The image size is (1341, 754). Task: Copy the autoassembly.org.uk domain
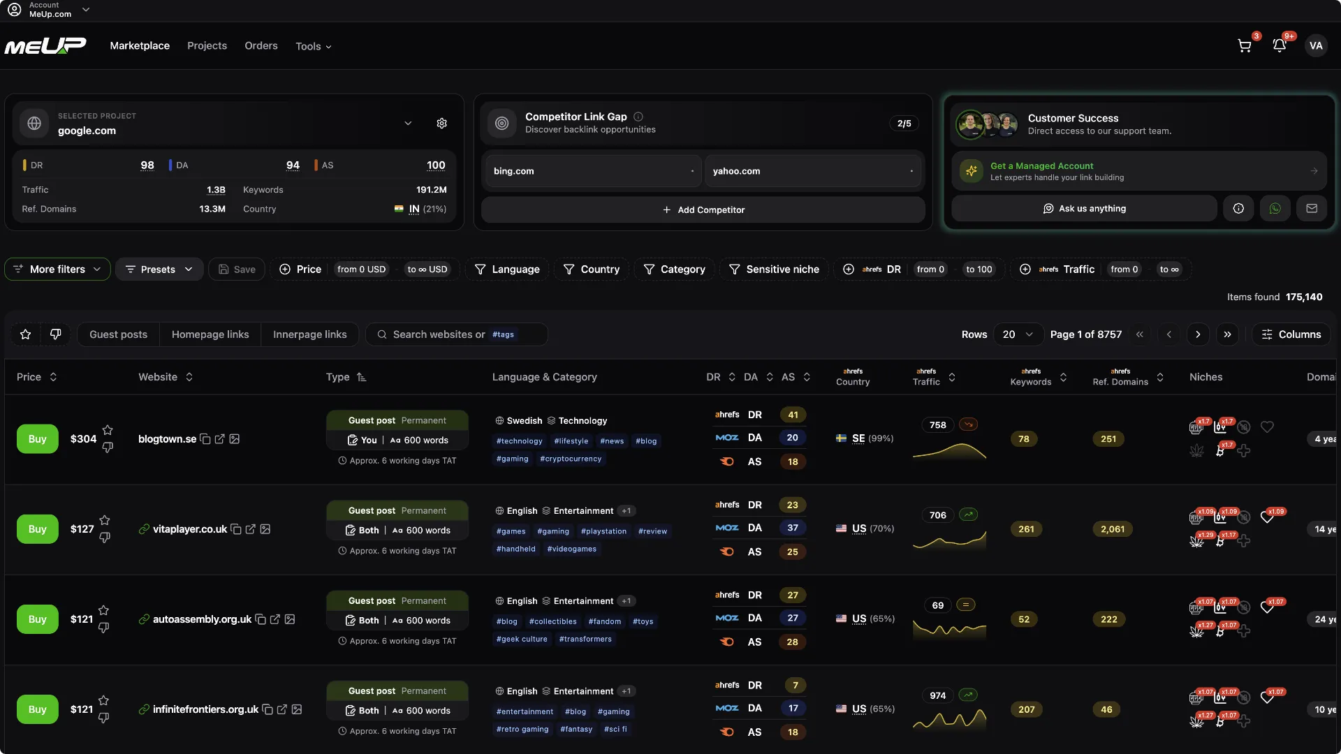click(261, 619)
